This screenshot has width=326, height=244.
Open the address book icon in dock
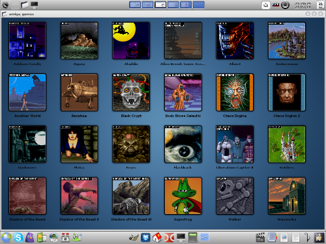272,237
